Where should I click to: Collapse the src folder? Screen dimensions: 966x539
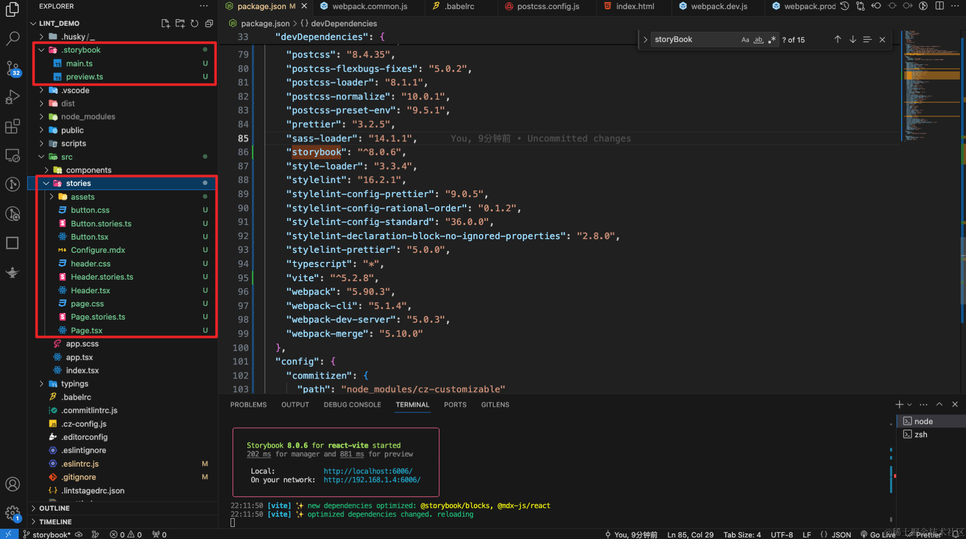tap(42, 157)
